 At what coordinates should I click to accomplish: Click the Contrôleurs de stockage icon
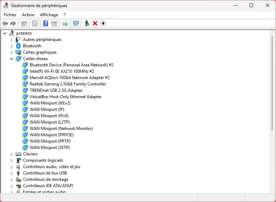(18, 179)
